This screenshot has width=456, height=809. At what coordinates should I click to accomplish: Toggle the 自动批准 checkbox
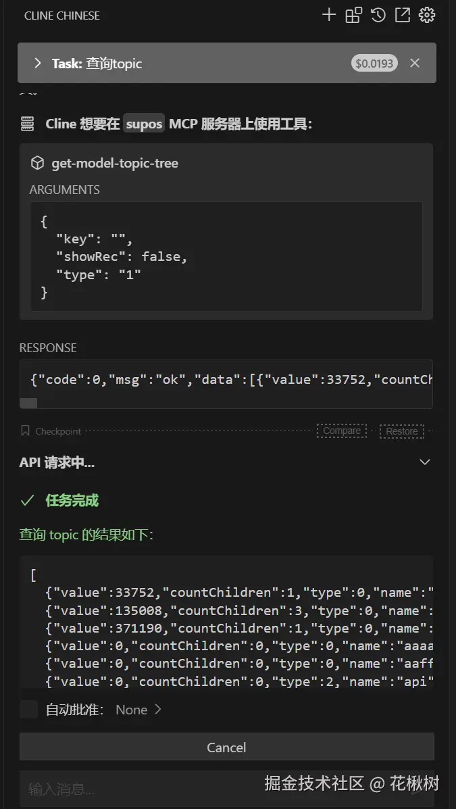pos(28,709)
